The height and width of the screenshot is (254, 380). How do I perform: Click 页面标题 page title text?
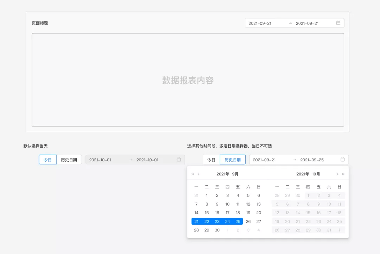[40, 23]
